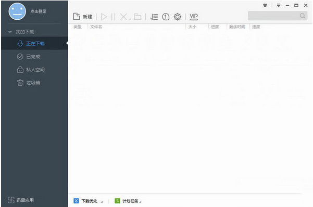Sort by the 大小 column header

tap(192, 27)
